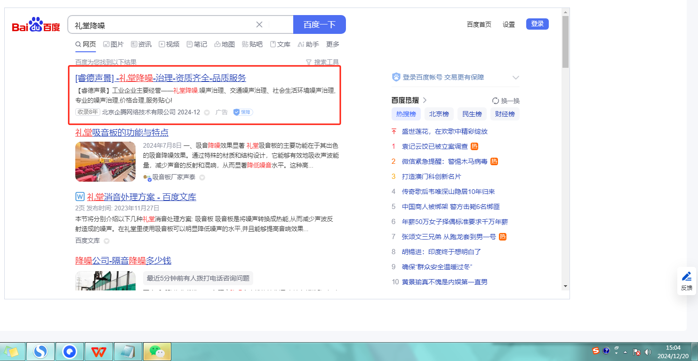Viewport: 698px width, 361px height.
Task: Click the volume speaker tray icon
Action: pyautogui.click(x=648, y=352)
